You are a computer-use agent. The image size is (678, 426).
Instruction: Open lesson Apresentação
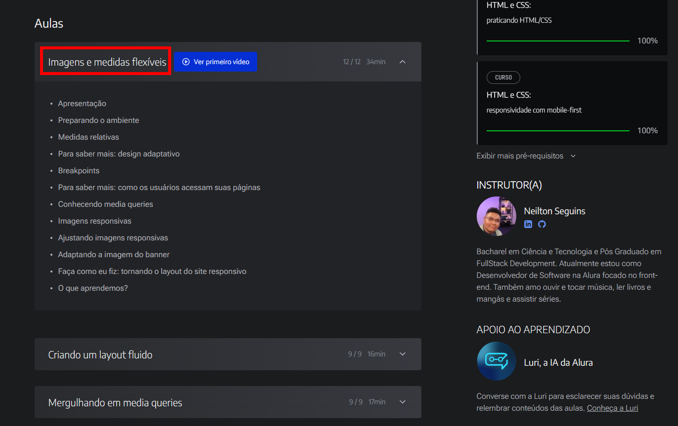[x=82, y=104]
